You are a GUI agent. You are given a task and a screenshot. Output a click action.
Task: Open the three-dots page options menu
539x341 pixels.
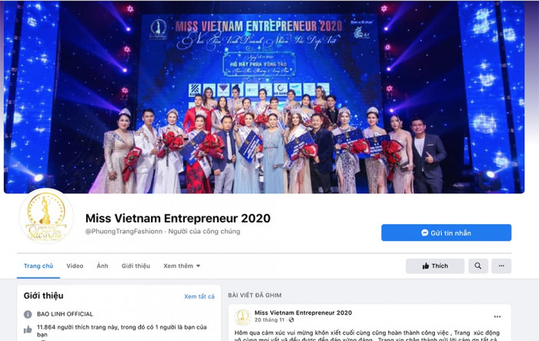coord(501,266)
